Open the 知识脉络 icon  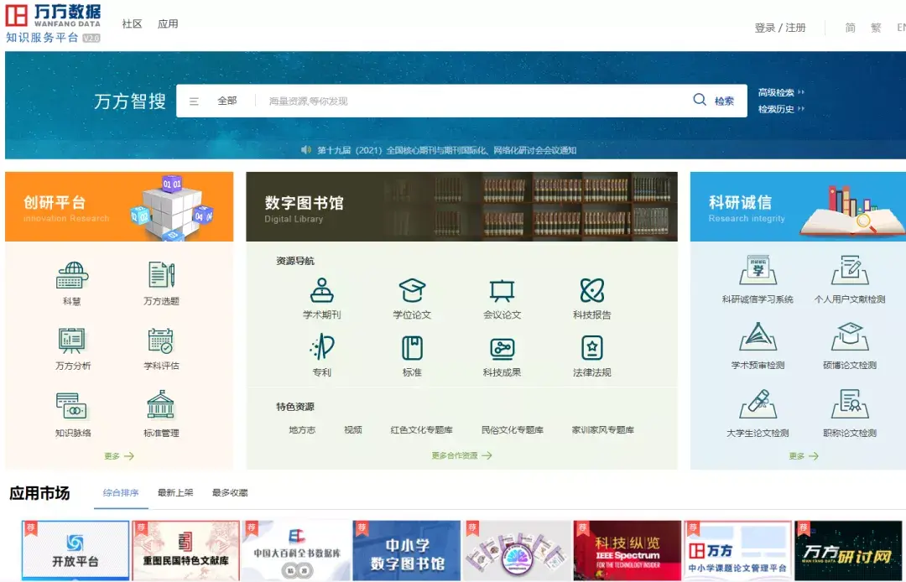(71, 406)
